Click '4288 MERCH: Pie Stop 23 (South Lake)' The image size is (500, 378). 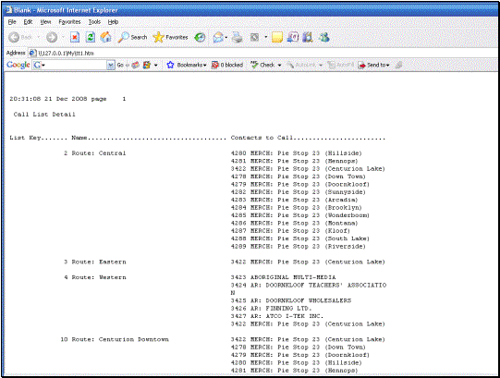pos(300,238)
